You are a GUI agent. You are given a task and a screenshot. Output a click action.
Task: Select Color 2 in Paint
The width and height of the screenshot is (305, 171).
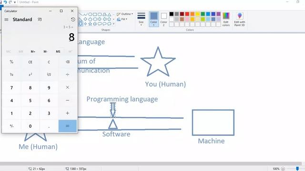[164, 19]
